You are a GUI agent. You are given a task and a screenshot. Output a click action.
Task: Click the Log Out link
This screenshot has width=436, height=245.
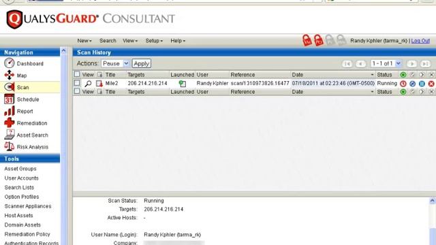pyautogui.click(x=420, y=41)
